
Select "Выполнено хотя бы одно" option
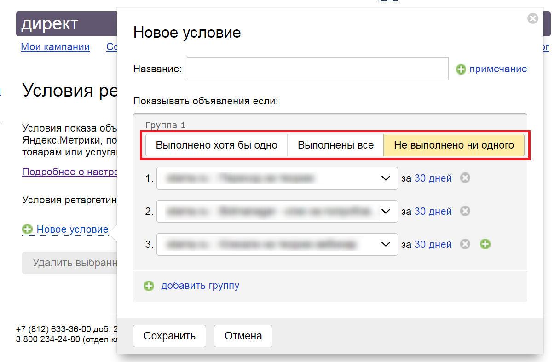pos(216,145)
